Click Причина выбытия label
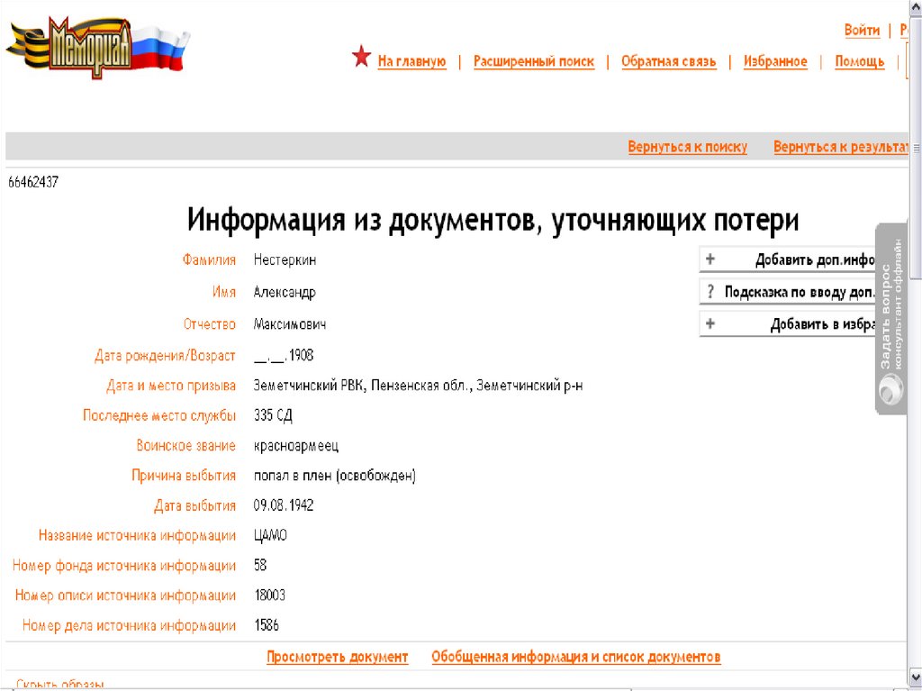This screenshot has height=691, width=922. 184,476
